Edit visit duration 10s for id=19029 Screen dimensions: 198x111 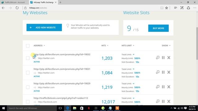click(137, 91)
